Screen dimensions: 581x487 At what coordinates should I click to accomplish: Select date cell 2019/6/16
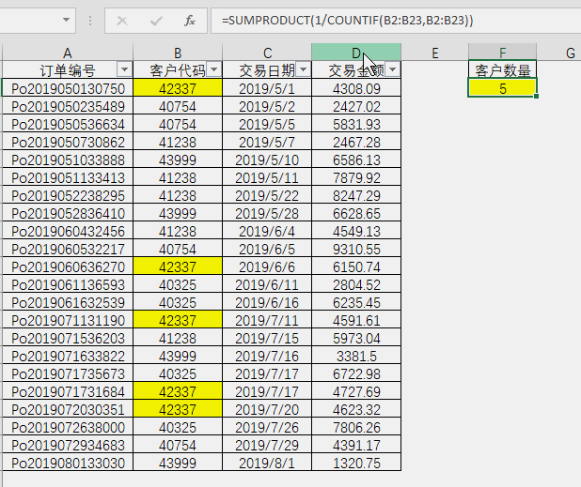pyautogui.click(x=267, y=302)
